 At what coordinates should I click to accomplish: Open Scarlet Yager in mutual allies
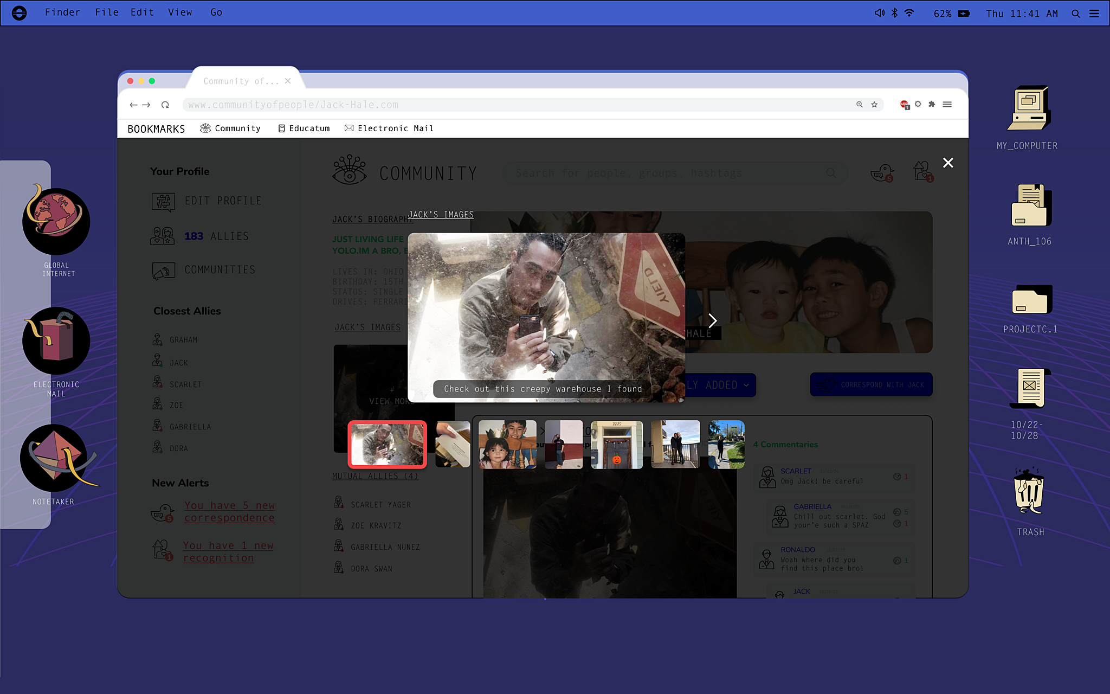(372, 504)
